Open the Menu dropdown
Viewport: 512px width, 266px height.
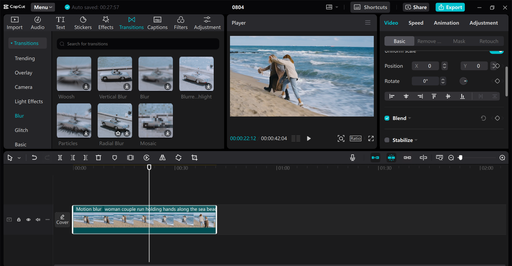click(43, 7)
